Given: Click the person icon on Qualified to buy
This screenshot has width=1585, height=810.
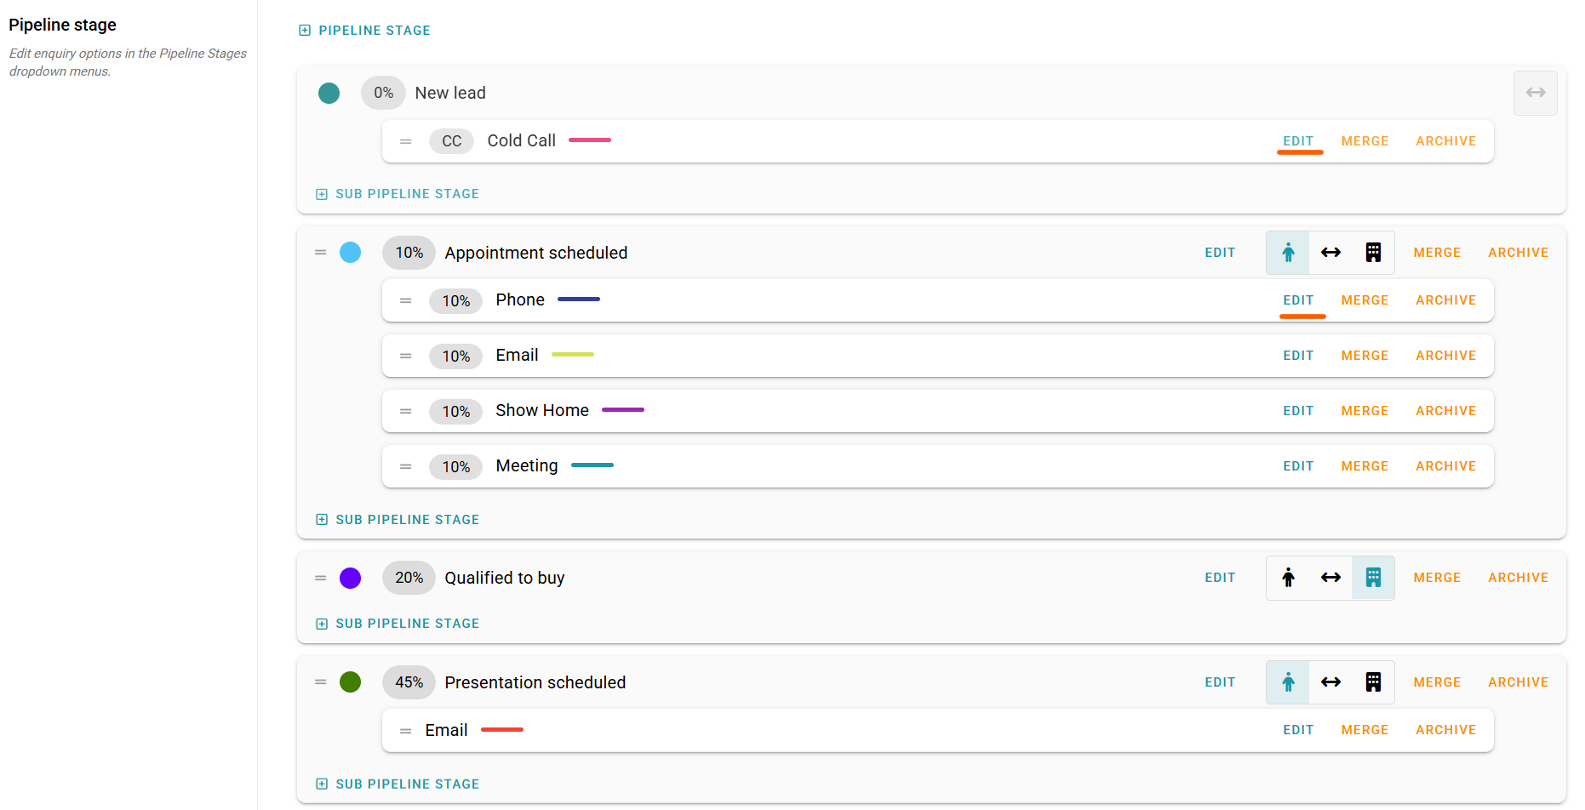Looking at the screenshot, I should click(x=1288, y=578).
